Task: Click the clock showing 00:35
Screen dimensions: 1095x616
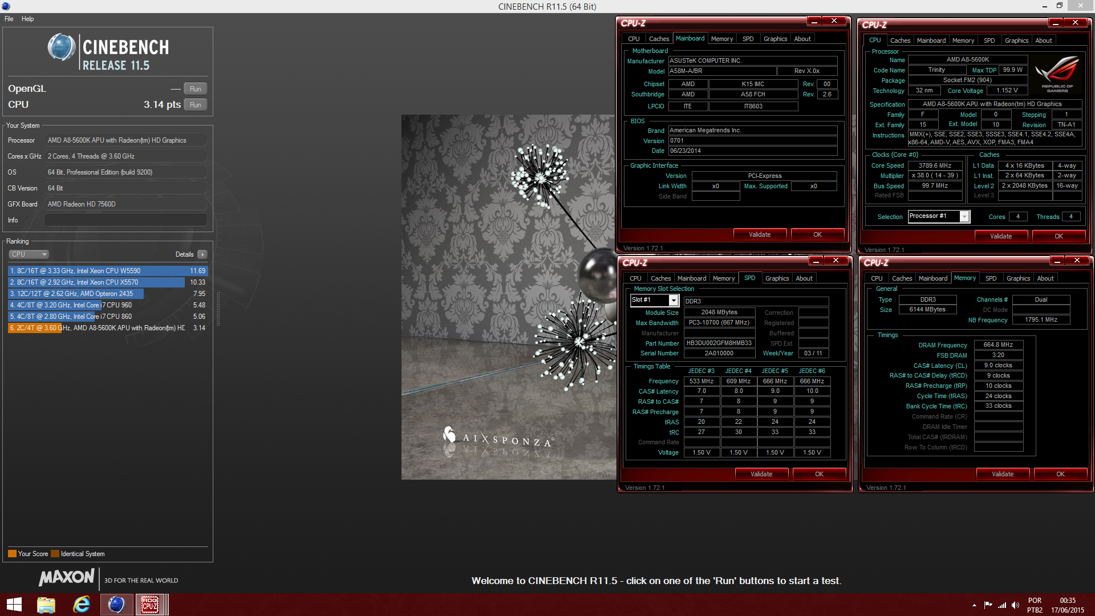Action: [x=1068, y=601]
